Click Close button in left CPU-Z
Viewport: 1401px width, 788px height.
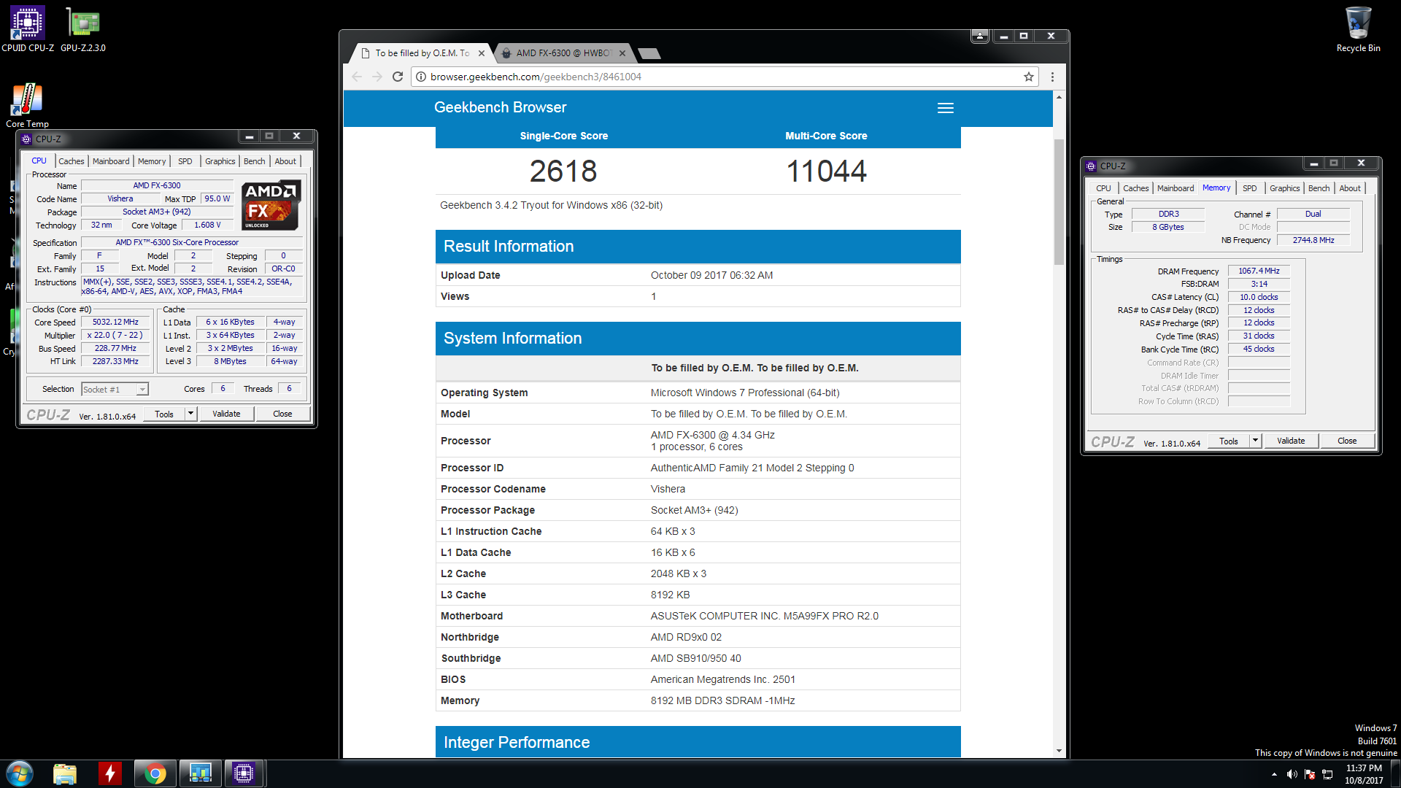282,414
